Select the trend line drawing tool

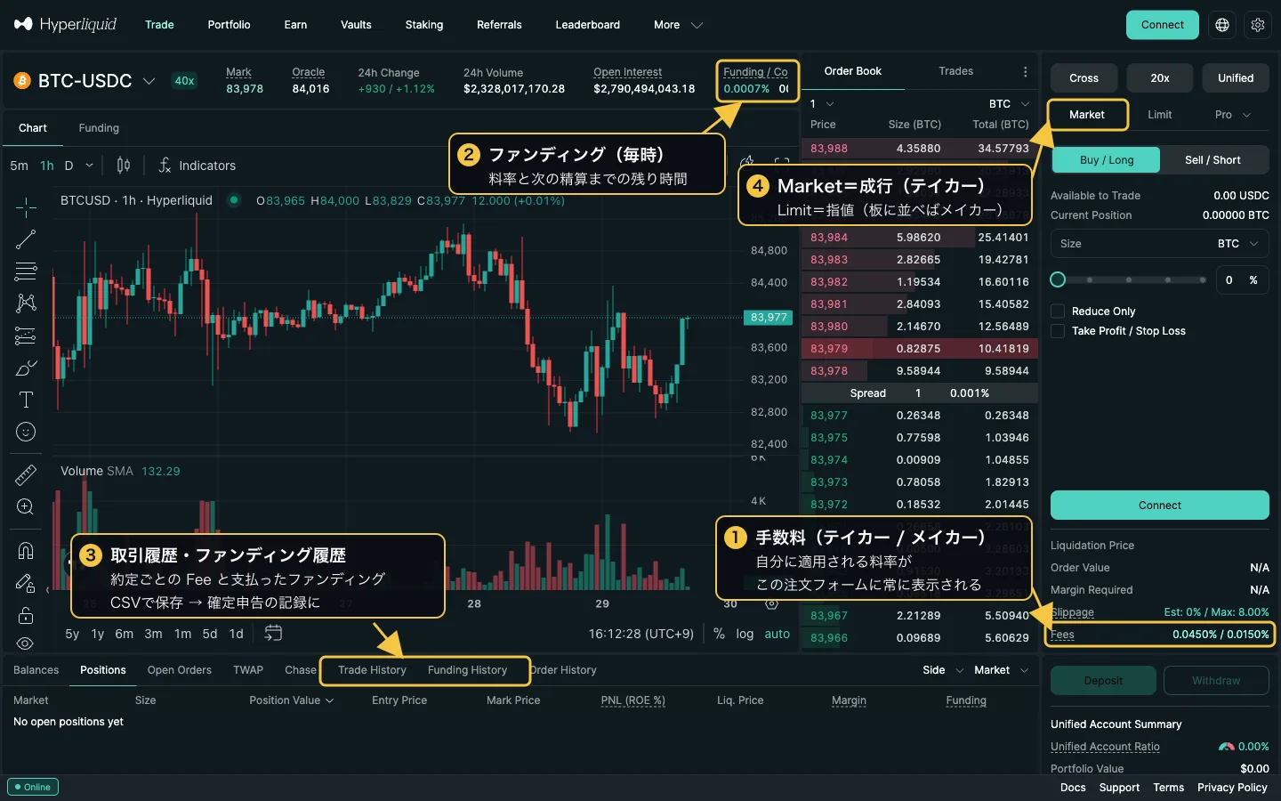click(26, 239)
